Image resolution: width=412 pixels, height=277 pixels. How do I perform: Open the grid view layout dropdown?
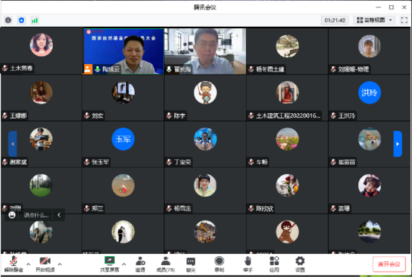click(x=374, y=20)
